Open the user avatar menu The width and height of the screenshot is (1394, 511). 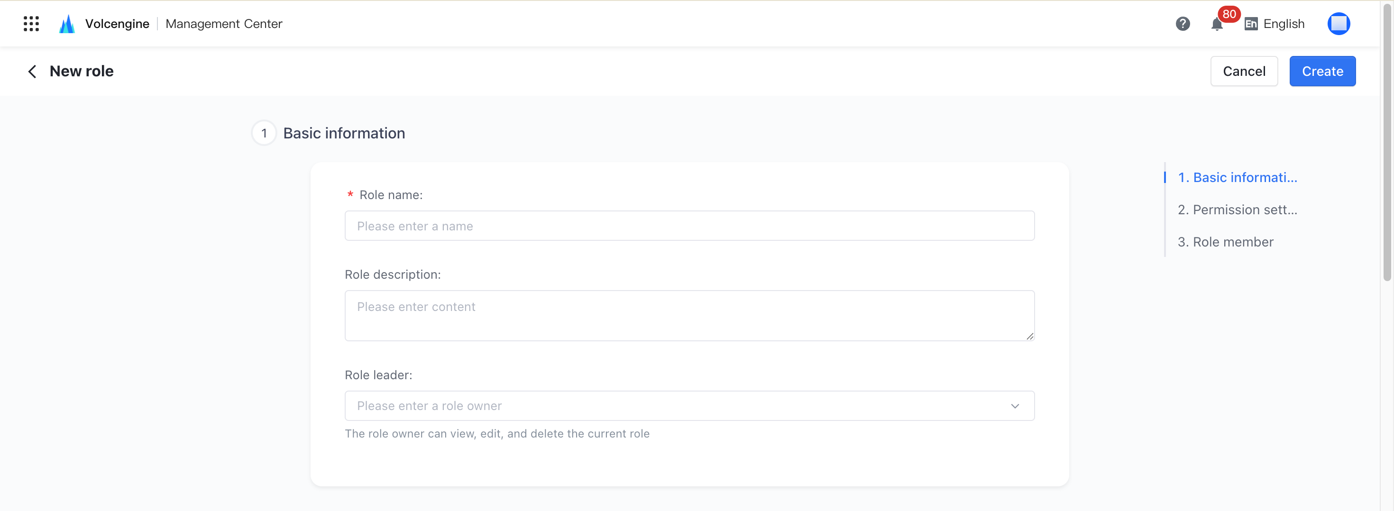coord(1338,24)
